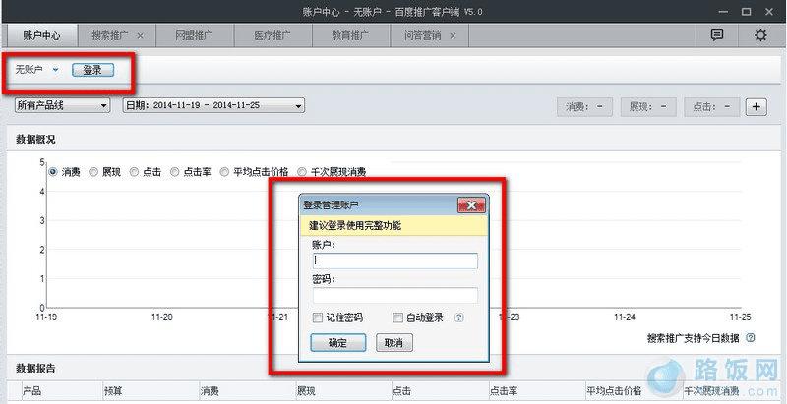Switch to the 账户中心 tab
787x404 pixels.
pyautogui.click(x=40, y=36)
